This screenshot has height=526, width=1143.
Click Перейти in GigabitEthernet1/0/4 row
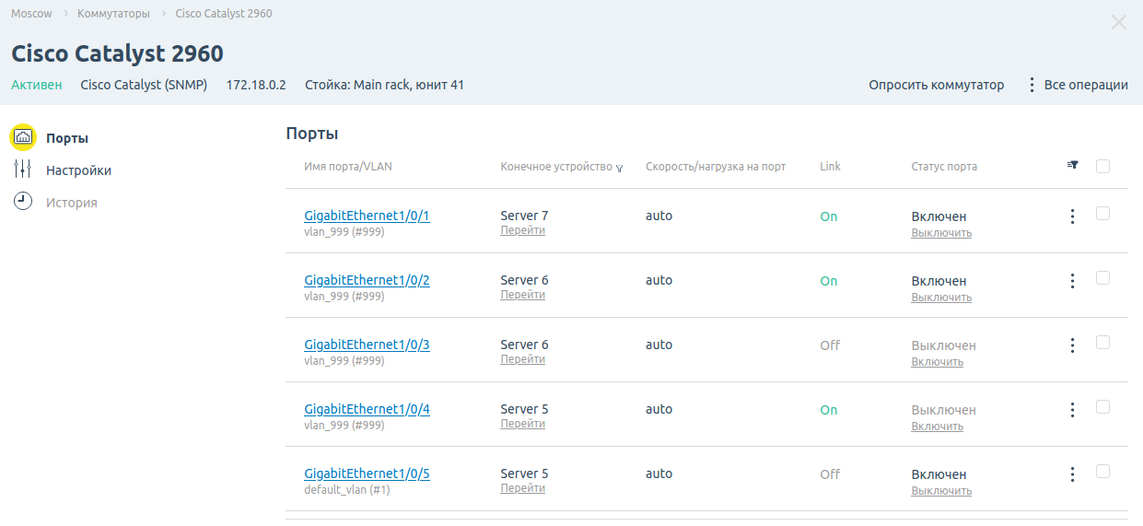click(522, 424)
